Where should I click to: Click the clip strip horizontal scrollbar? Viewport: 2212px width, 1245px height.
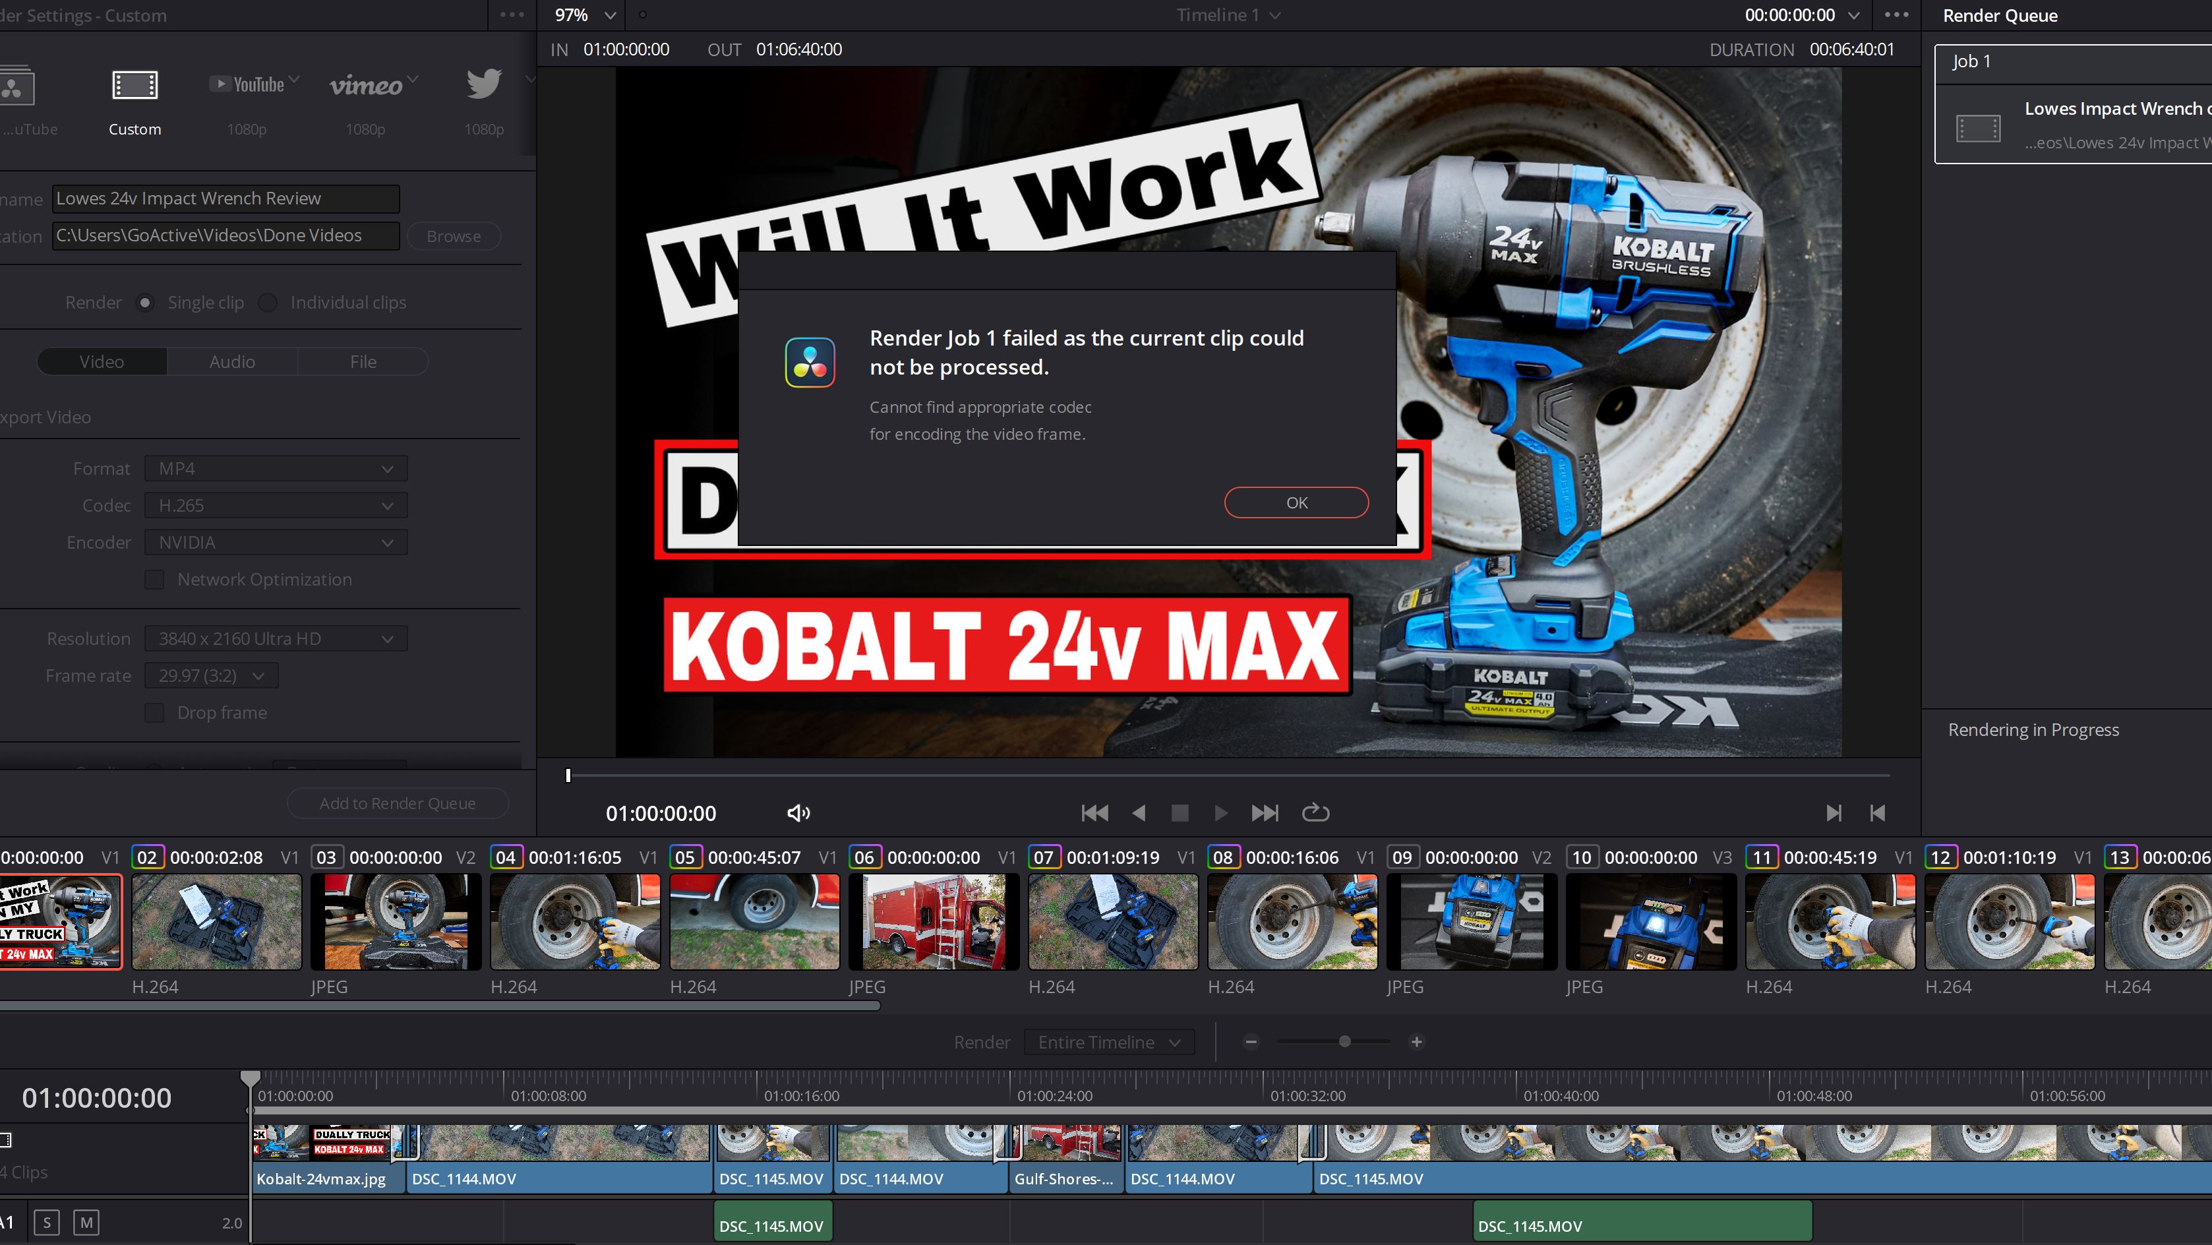tap(440, 1006)
